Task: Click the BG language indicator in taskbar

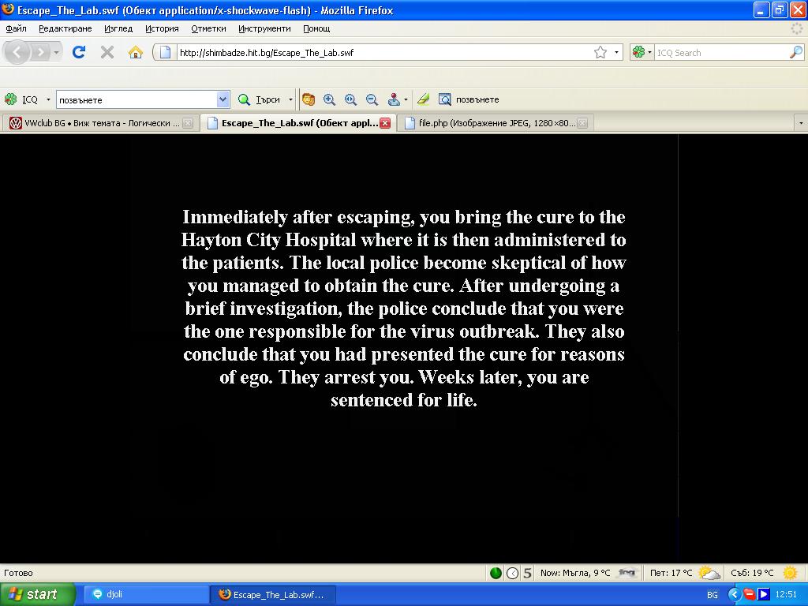Action: coord(713,594)
